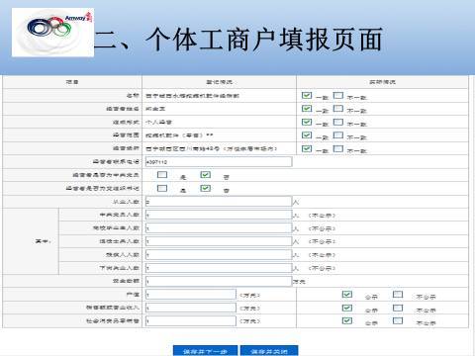The image size is (475, 356).
Task: Toggle 一致 checkbox for 经营者姓名 row
Action: [x=307, y=109]
